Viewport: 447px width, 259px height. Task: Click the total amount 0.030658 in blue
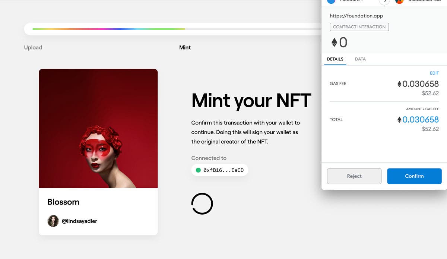coord(421,120)
